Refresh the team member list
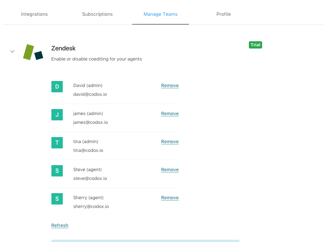 click(x=60, y=225)
